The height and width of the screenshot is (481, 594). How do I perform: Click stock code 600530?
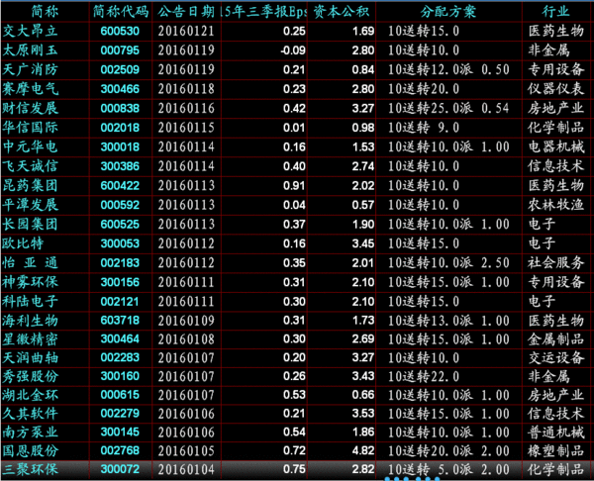pyautogui.click(x=120, y=31)
